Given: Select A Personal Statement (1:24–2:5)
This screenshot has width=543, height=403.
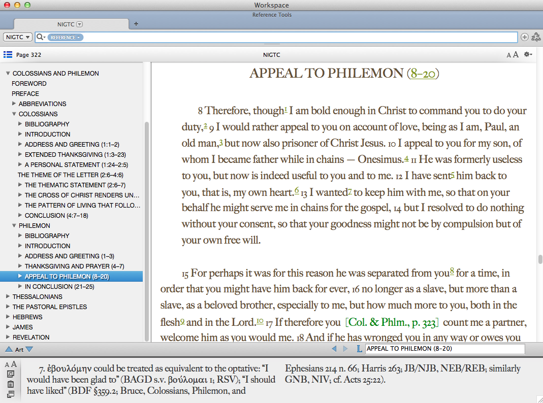Looking at the screenshot, I should click(76, 165).
